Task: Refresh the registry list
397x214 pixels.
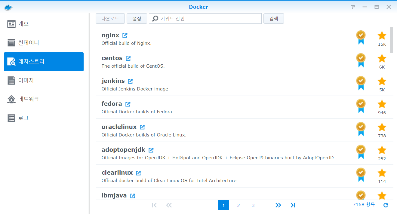Action: [386, 205]
